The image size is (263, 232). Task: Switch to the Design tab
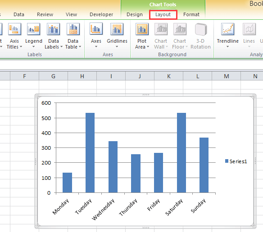[x=135, y=14]
